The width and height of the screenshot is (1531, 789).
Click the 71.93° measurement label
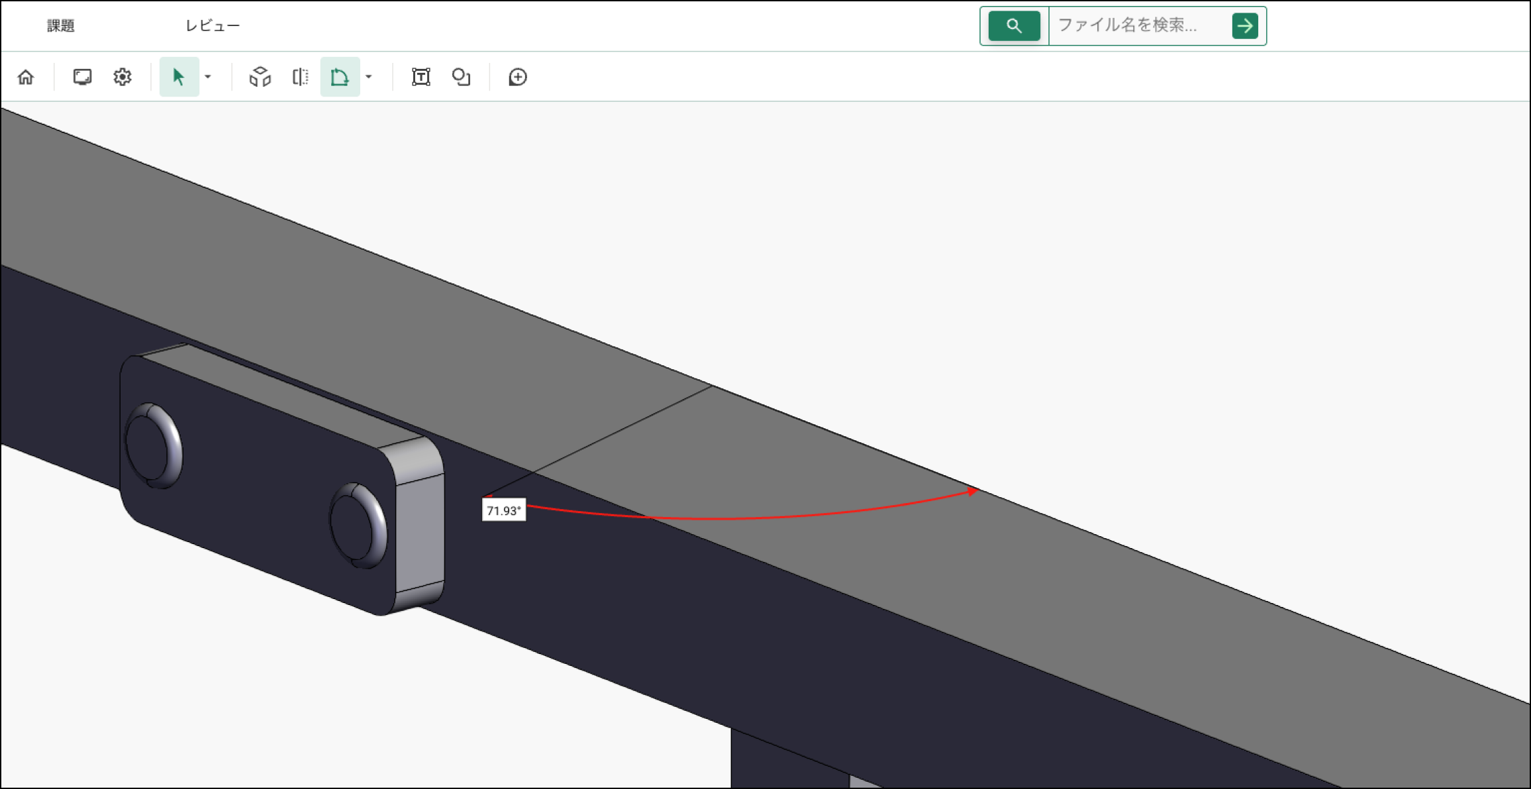[504, 511]
